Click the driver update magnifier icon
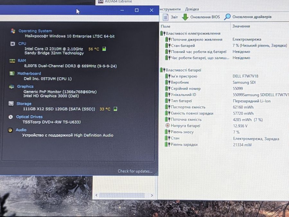 click(x=227, y=17)
